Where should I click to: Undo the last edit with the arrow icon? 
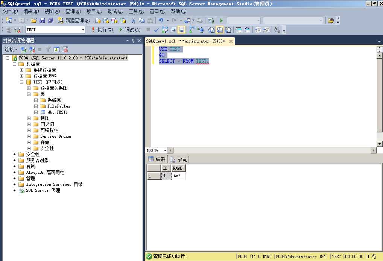161,21
